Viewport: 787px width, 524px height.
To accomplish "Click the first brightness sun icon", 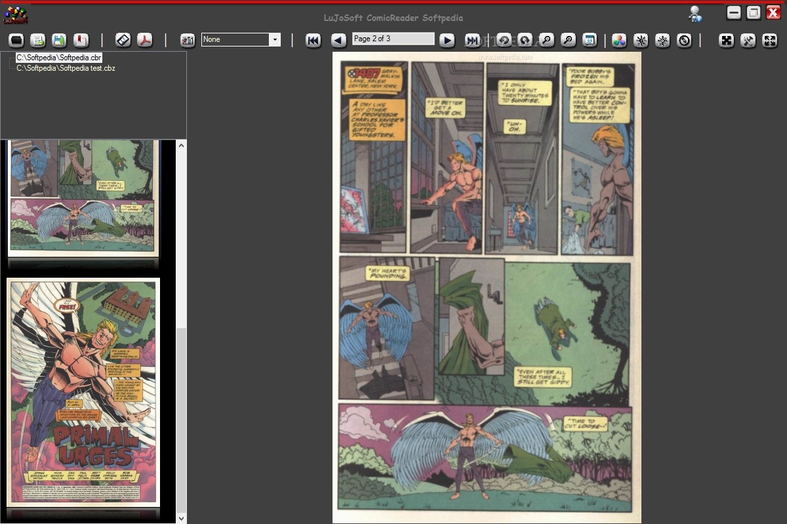I will (641, 40).
